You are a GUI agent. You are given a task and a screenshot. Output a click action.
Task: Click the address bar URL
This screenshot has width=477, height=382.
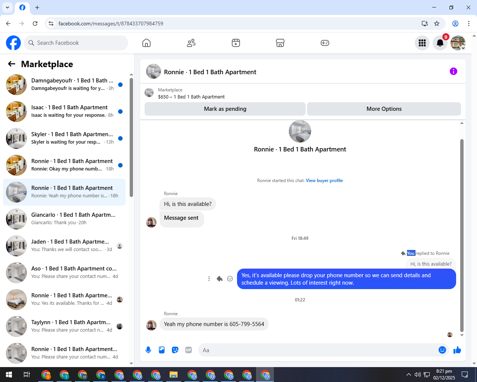point(111,24)
